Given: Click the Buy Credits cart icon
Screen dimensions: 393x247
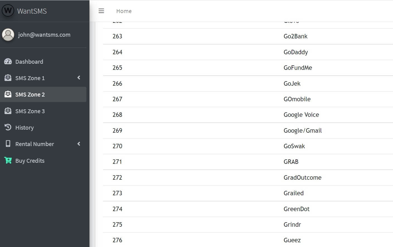Looking at the screenshot, I should [8, 160].
